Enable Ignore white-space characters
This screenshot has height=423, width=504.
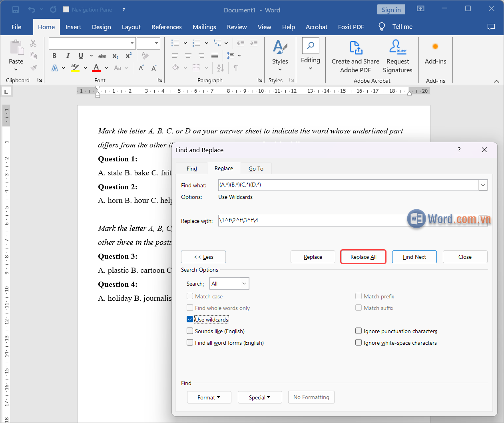point(359,343)
